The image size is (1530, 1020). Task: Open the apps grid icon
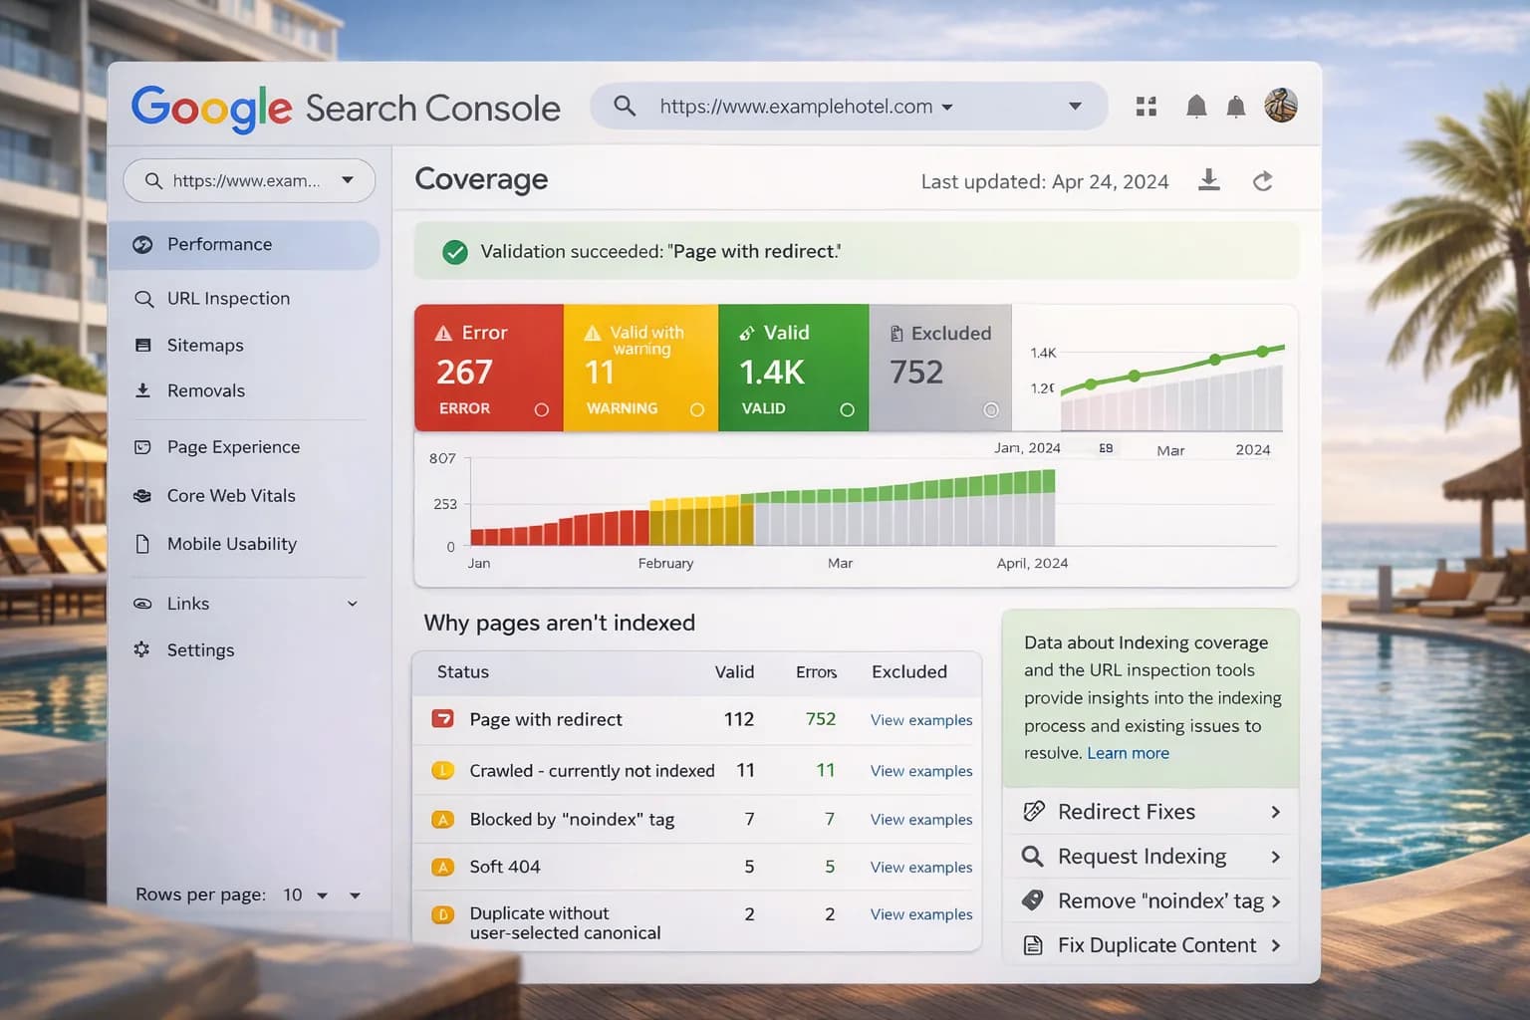click(x=1147, y=107)
